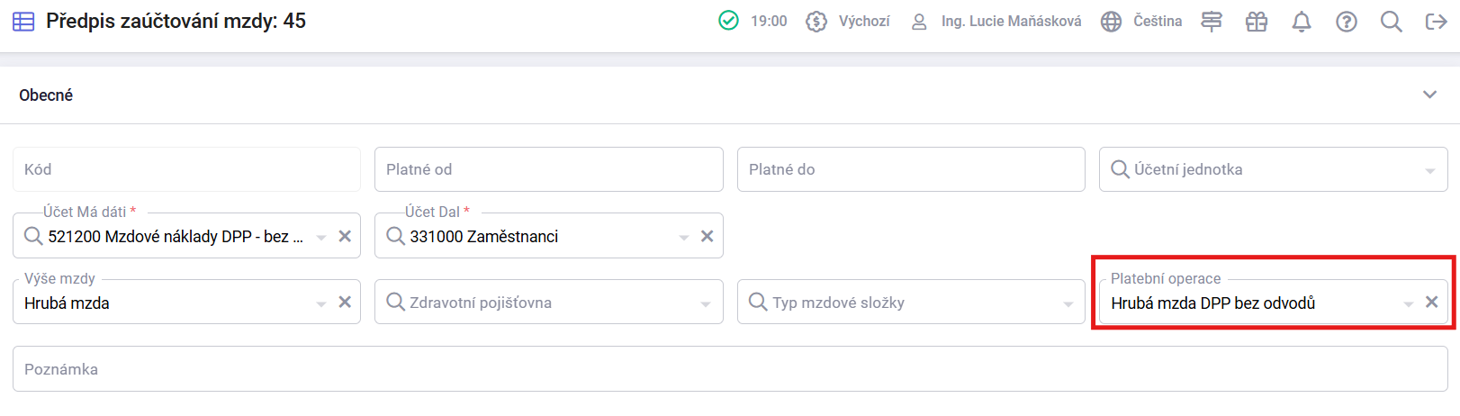
Task: Click the search magnifier in top bar
Action: pos(1391,22)
